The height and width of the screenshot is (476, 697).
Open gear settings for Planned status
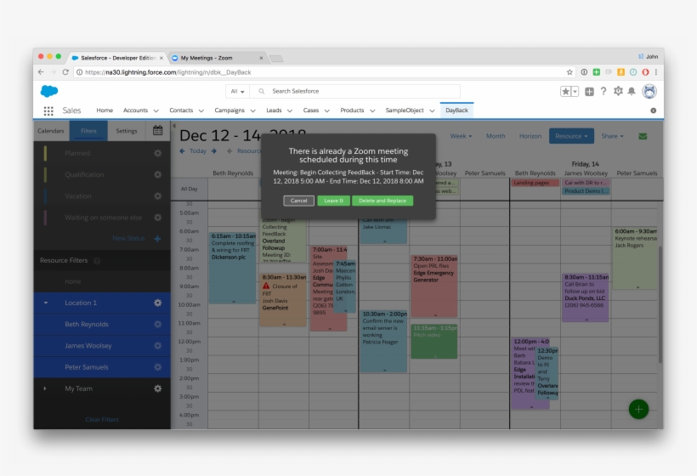click(157, 153)
